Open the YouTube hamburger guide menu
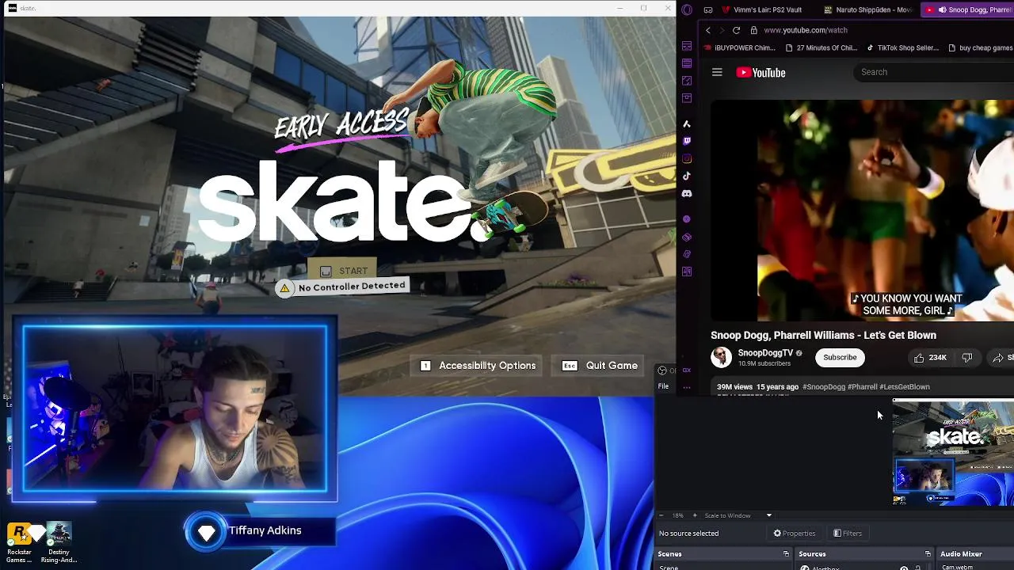This screenshot has width=1014, height=570. [x=717, y=72]
